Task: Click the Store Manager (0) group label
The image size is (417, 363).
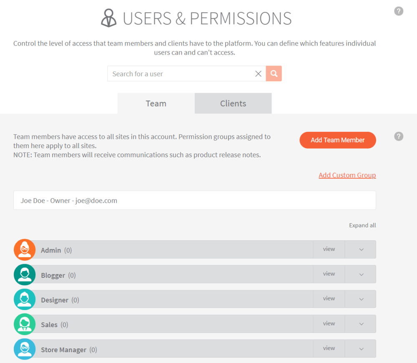Action: pyautogui.click(x=69, y=350)
